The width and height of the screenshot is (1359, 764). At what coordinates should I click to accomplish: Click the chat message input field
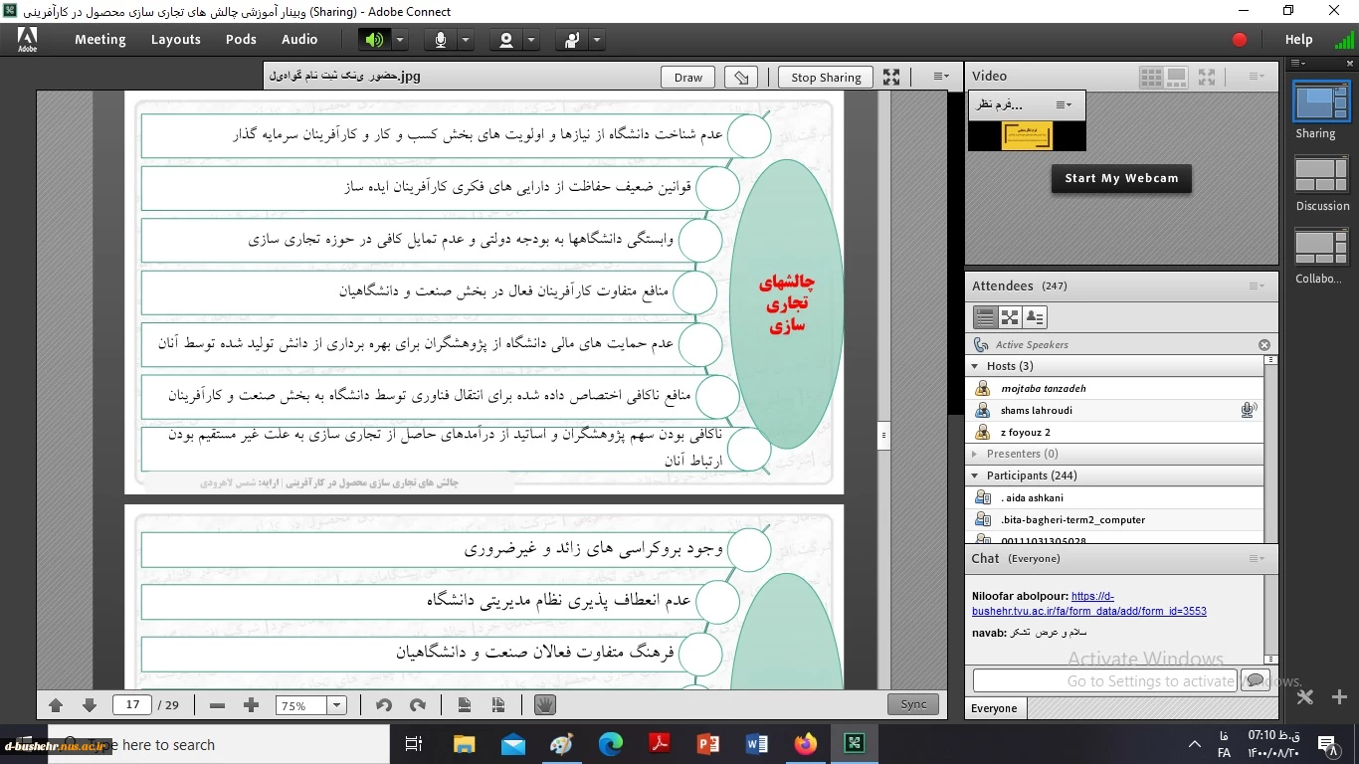click(1104, 680)
